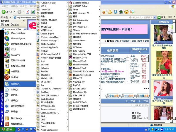Open the BySoft FreeRAM entry
Screen dimensions: 176x132
(x=84, y=27)
